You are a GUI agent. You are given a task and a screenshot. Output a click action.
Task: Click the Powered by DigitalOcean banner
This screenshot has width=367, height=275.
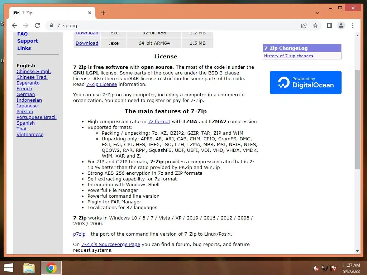[x=305, y=83]
